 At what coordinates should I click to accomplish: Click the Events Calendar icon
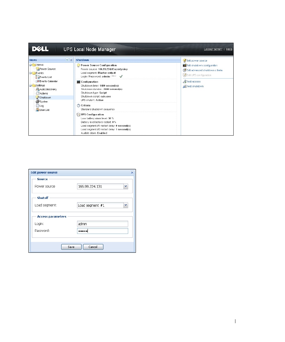tap(38, 81)
